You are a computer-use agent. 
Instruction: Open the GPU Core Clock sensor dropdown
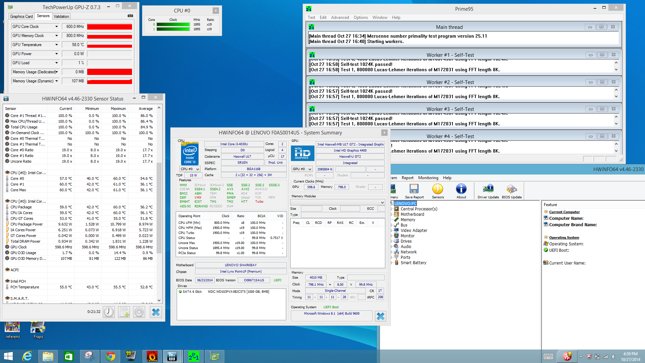(56, 27)
